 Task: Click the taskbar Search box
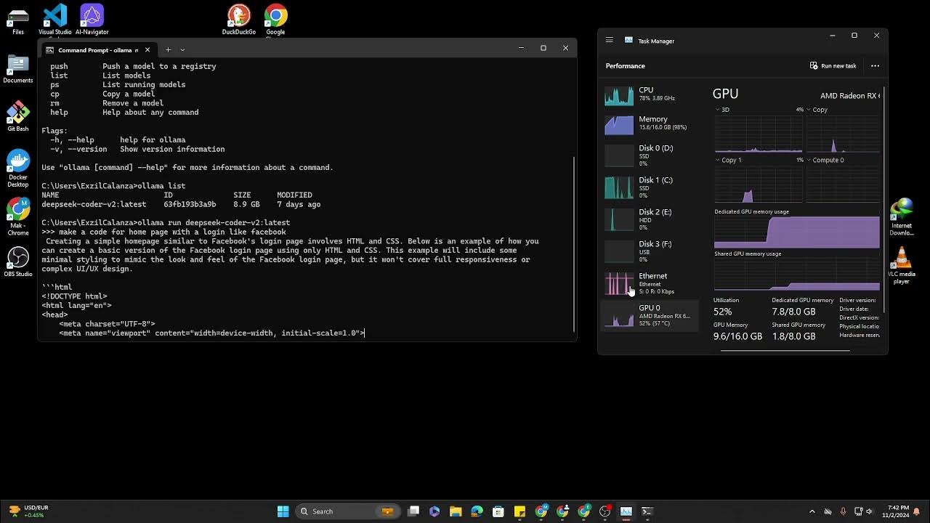(347, 511)
